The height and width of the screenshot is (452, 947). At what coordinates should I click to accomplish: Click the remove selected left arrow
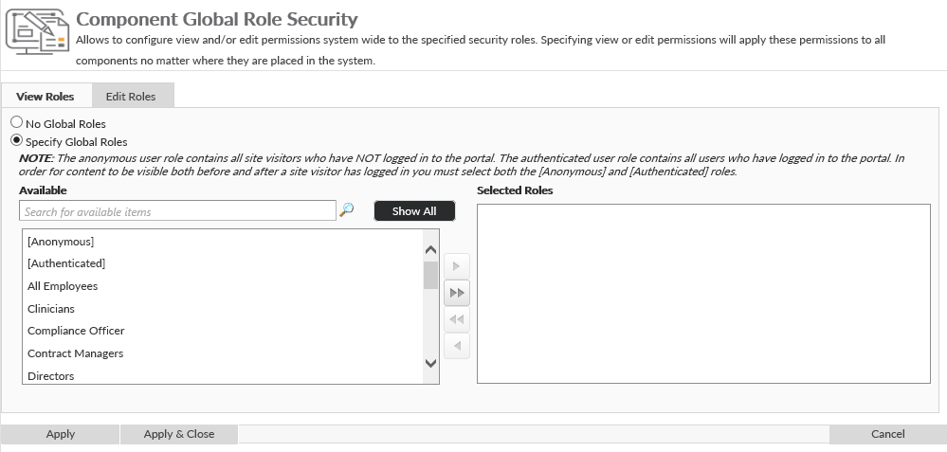(457, 347)
